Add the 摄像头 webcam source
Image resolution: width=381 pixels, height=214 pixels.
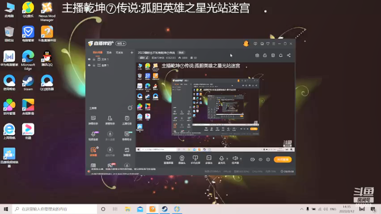[x=182, y=160]
